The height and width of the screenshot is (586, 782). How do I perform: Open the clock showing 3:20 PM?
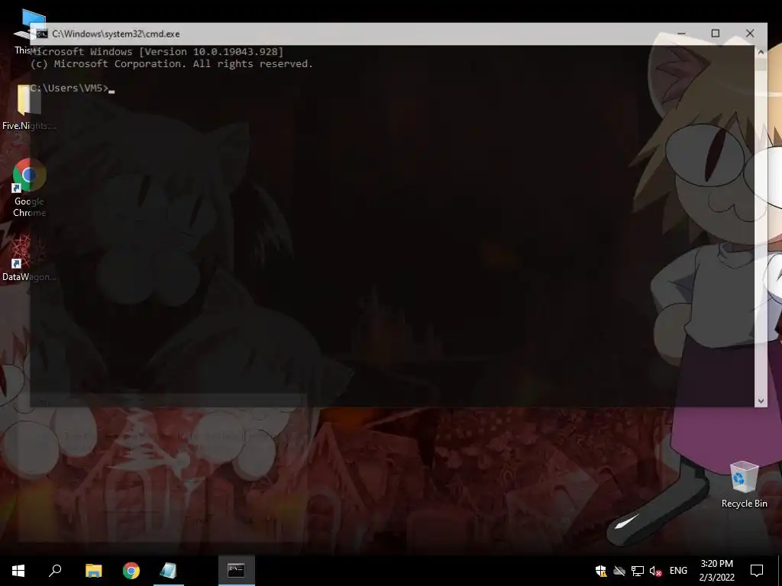point(716,571)
